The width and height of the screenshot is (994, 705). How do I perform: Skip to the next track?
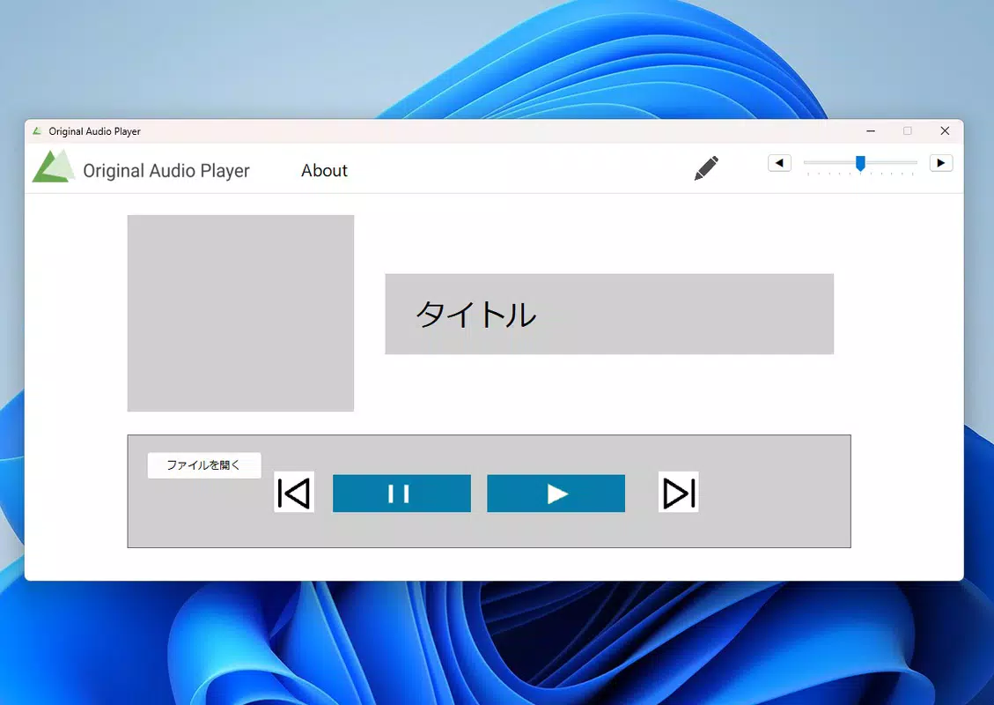(678, 493)
